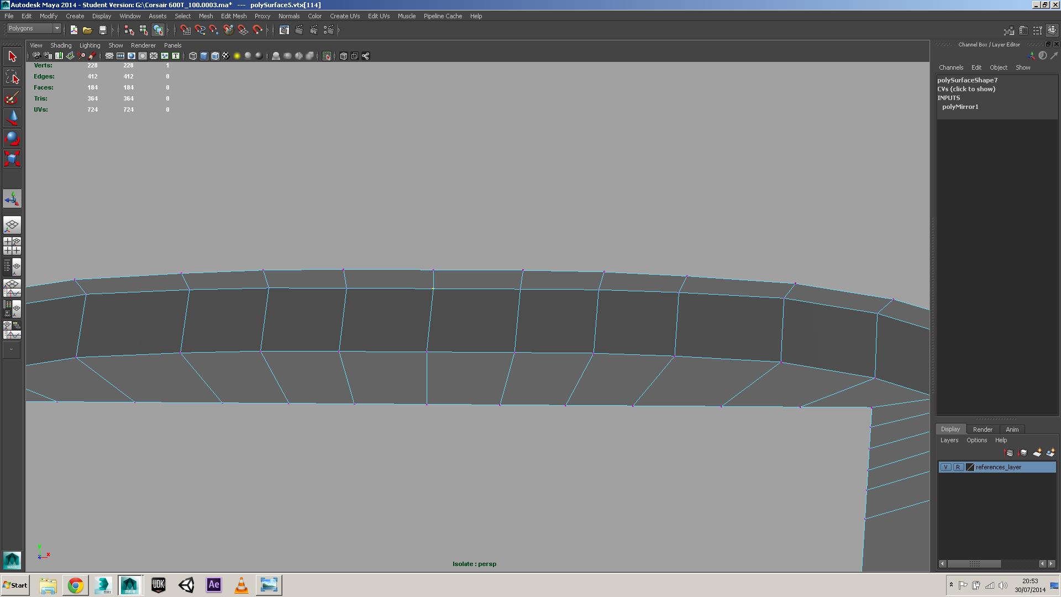The width and height of the screenshot is (1061, 597).
Task: Click the select camera panel icon
Action: [36, 56]
